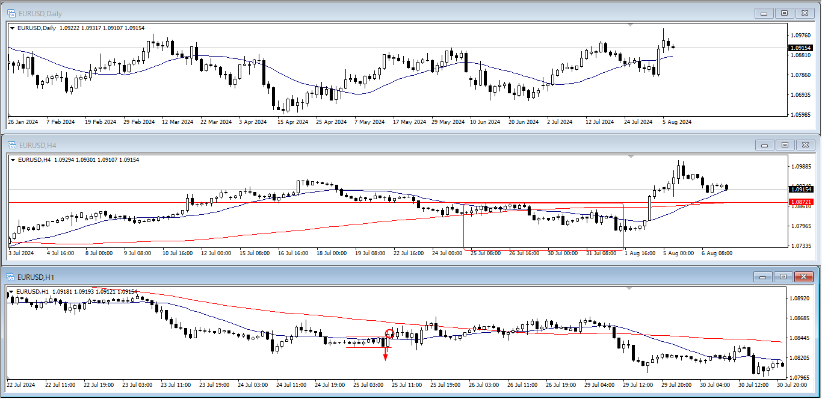Close the EURUSD,H1 chart window

click(803, 277)
